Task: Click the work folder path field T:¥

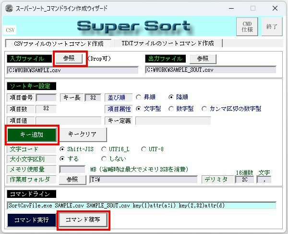Action: pyautogui.click(x=144, y=180)
